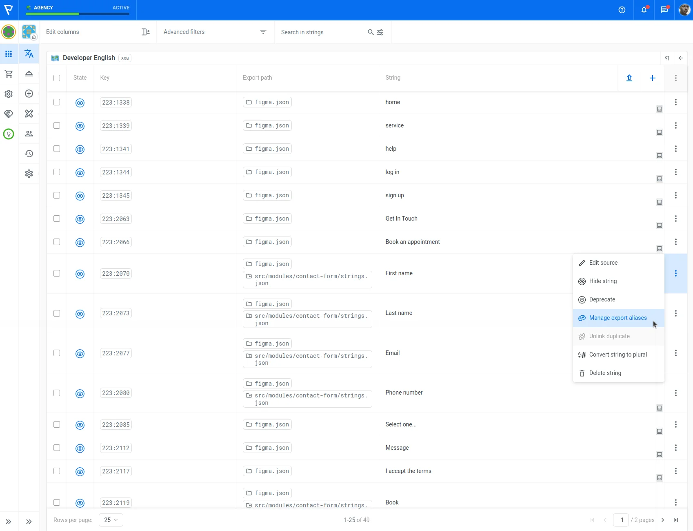Go to the next page arrow
This screenshot has height=531, width=693.
pyautogui.click(x=662, y=520)
